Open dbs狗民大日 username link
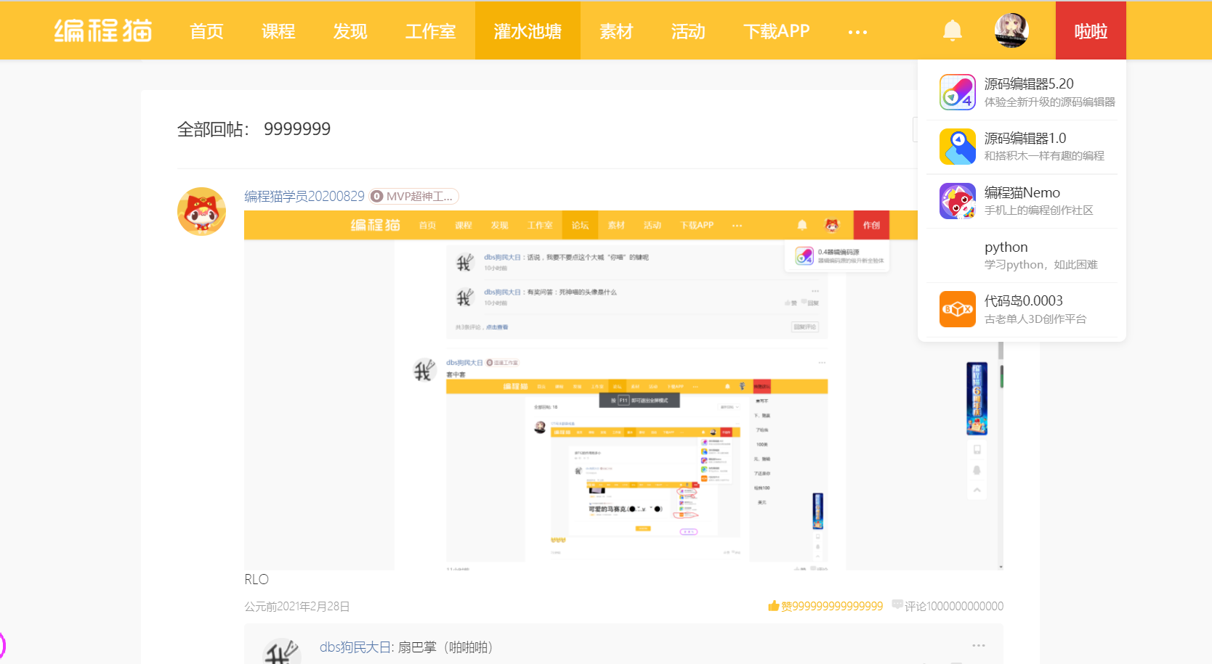Screen dimensions: 1212x664 coord(355,647)
